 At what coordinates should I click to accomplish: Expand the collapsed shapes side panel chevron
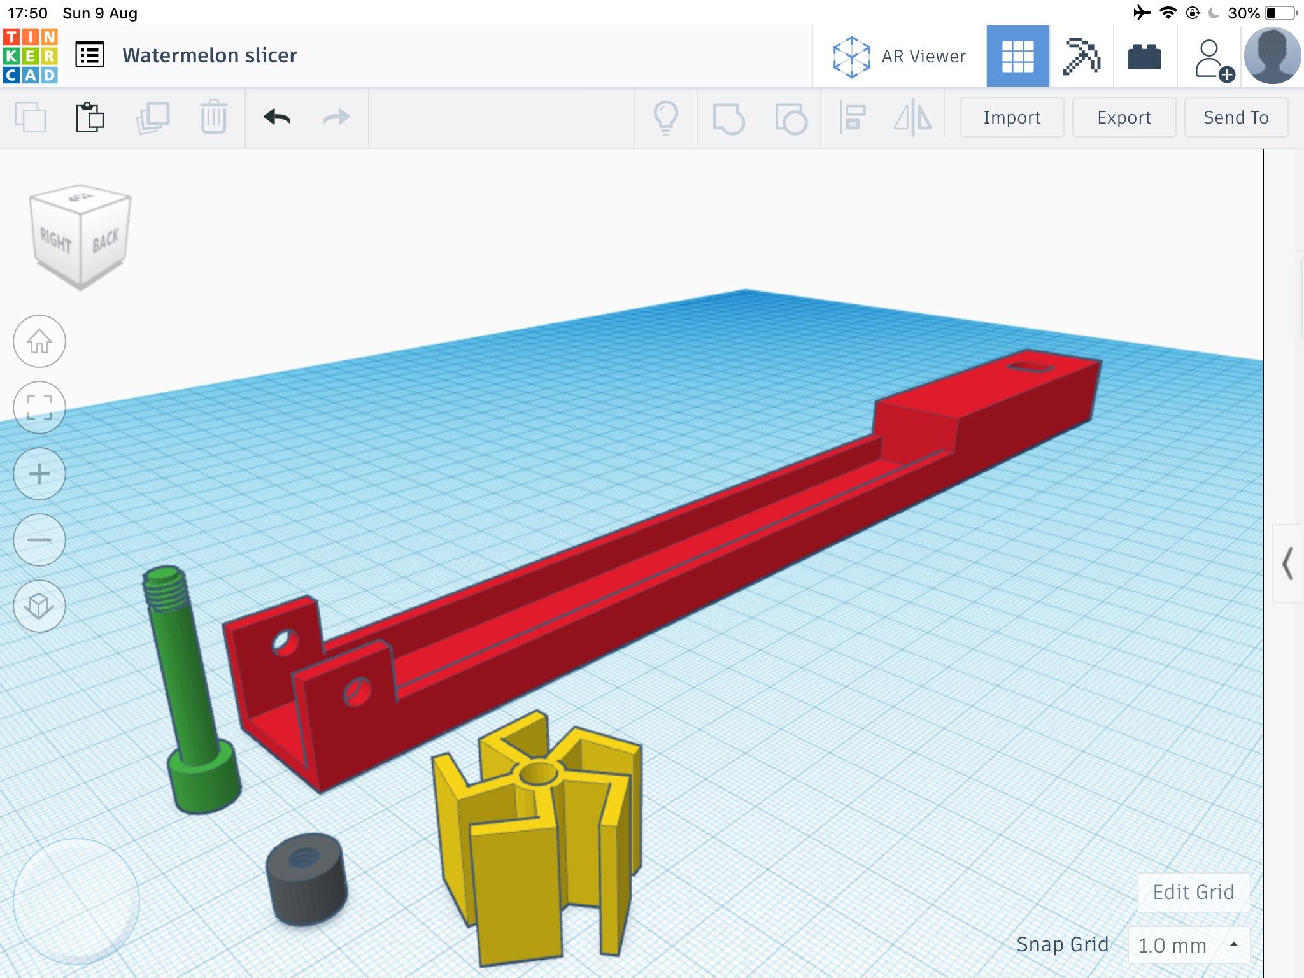[1287, 563]
